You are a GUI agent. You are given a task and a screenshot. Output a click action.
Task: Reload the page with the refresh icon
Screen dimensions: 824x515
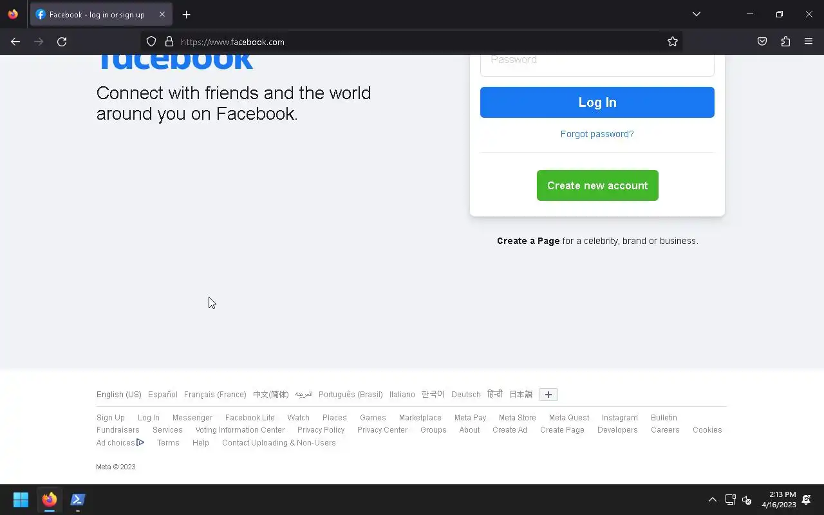62,42
